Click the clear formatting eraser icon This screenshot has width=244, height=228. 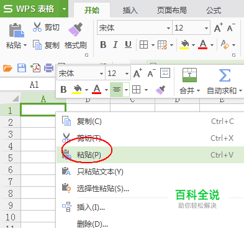click(225, 45)
